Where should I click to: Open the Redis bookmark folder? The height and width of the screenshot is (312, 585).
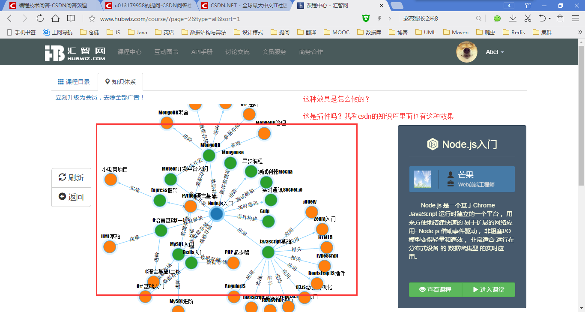coord(514,32)
